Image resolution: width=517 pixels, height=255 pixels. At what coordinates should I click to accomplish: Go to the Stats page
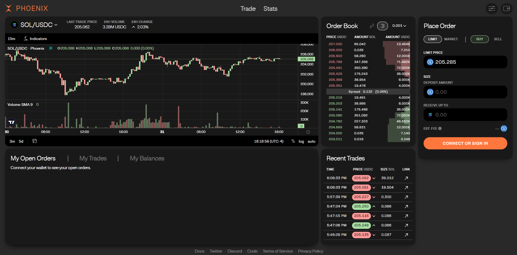(270, 9)
